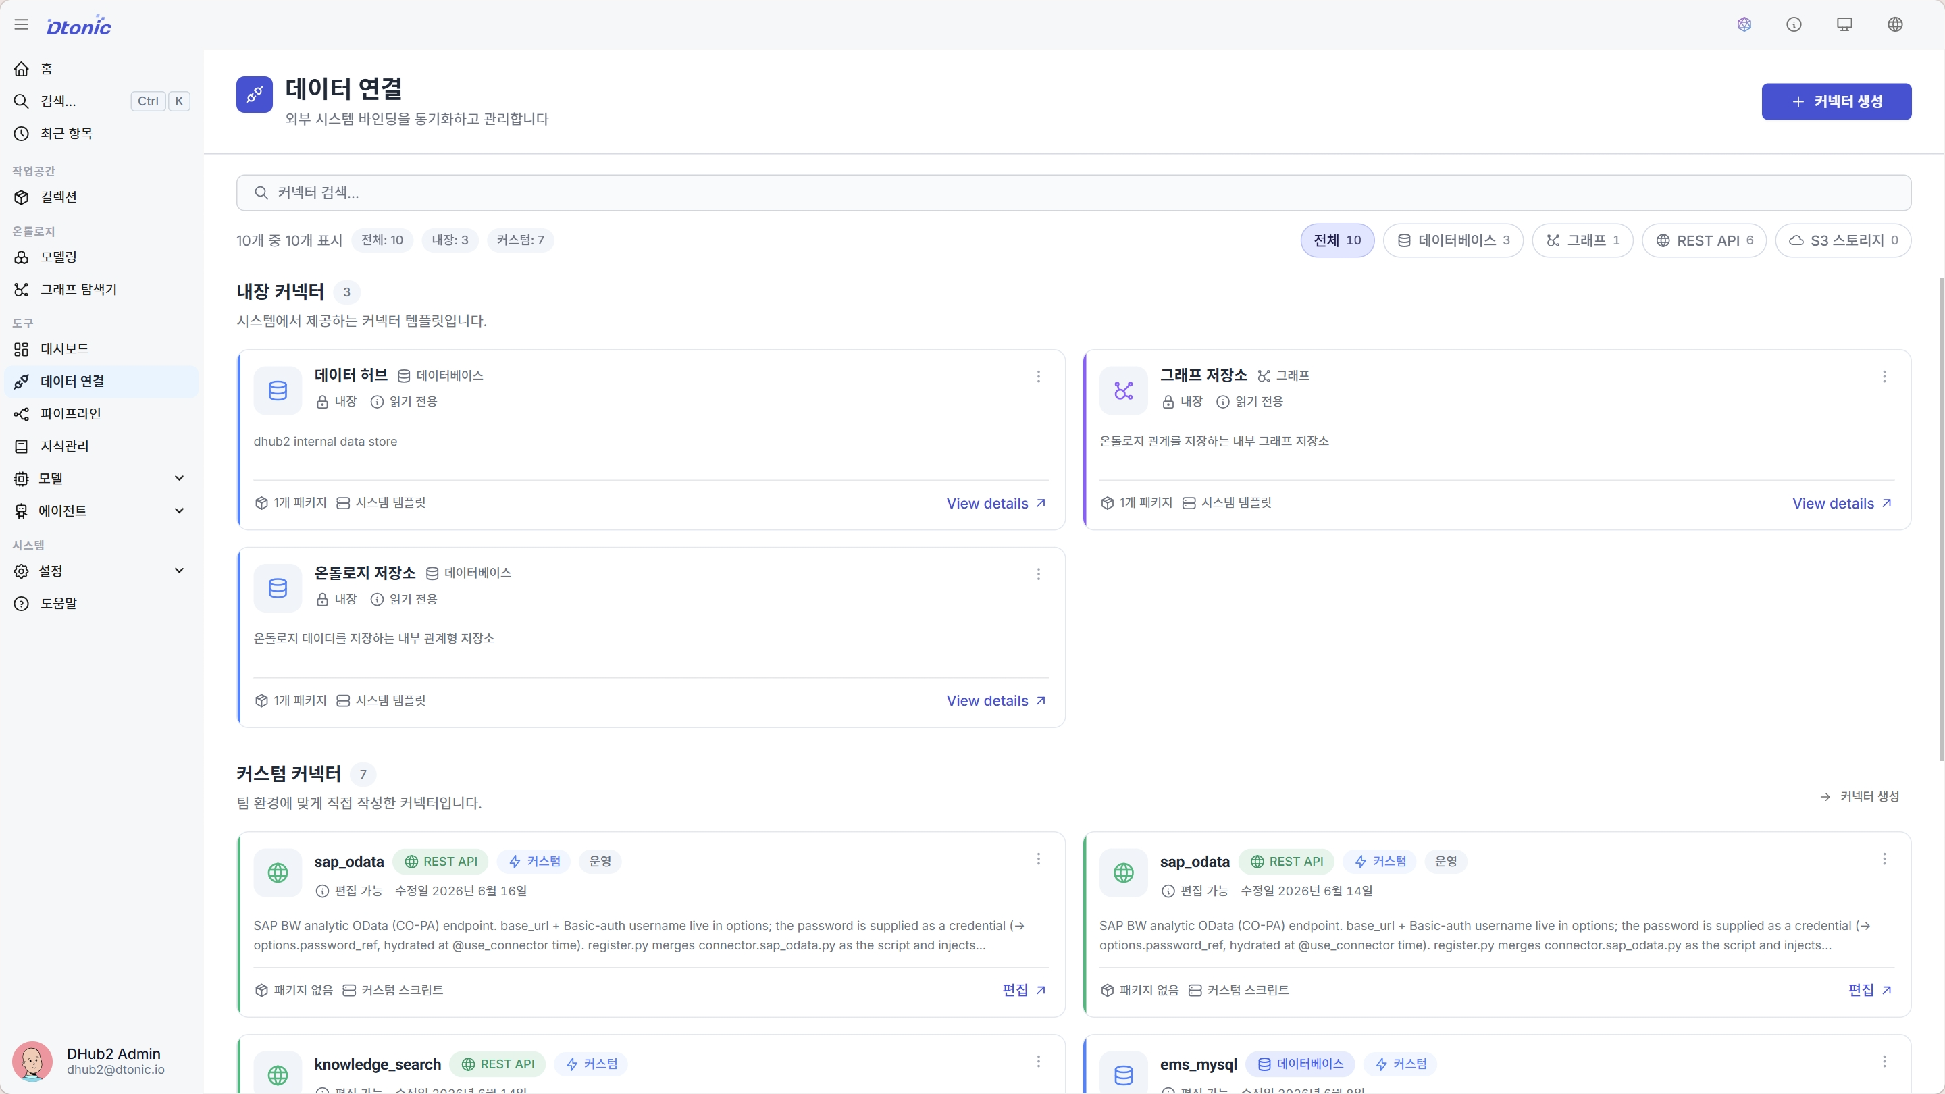Viewport: 1945px width, 1094px height.
Task: Open 컬렉션 in sidebar
Action: tap(101, 197)
